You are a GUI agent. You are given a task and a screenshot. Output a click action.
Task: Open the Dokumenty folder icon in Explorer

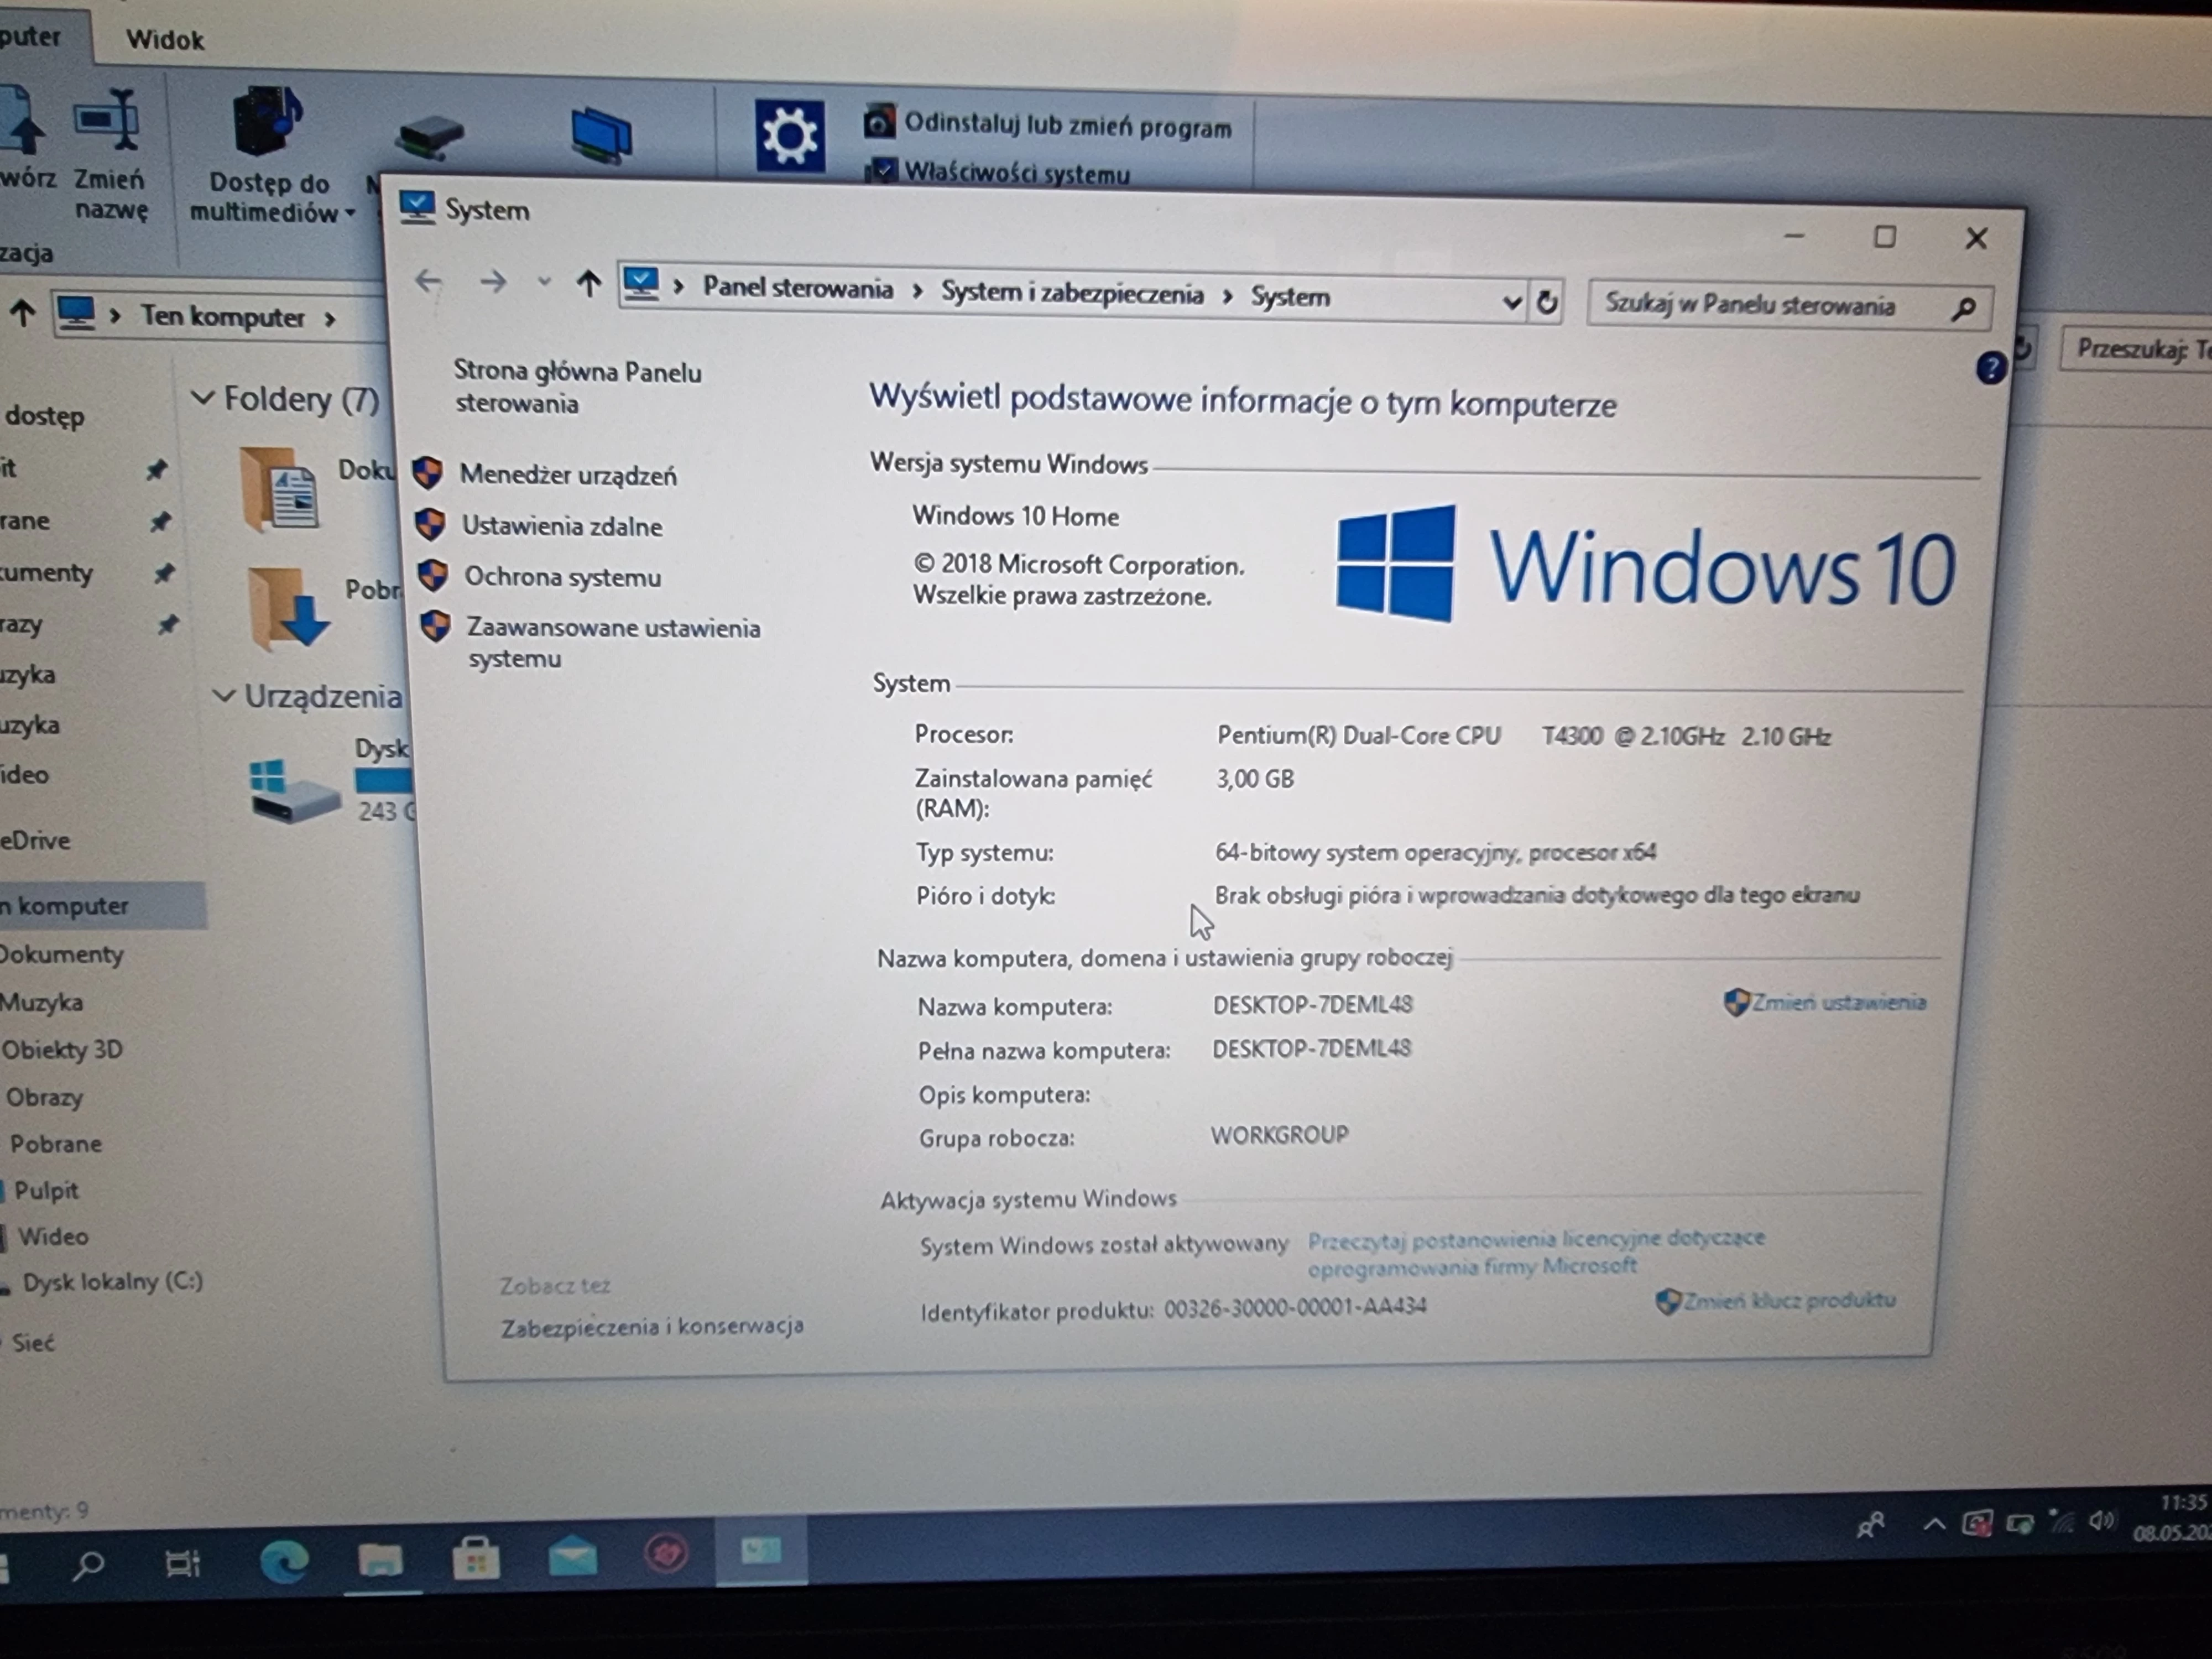(x=279, y=490)
